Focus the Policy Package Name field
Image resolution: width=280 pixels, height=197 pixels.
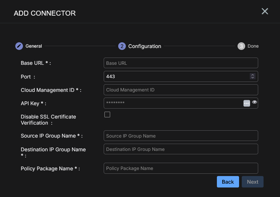[181, 168]
